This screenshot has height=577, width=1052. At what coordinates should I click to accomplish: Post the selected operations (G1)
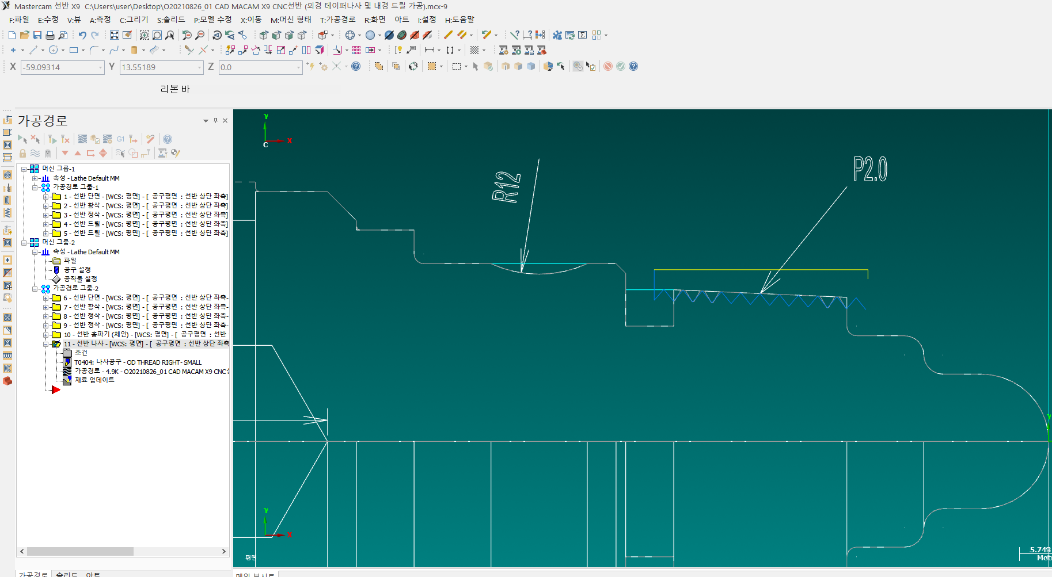pos(120,139)
